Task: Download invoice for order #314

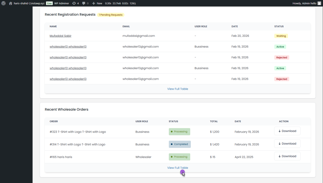Action: 287,144
